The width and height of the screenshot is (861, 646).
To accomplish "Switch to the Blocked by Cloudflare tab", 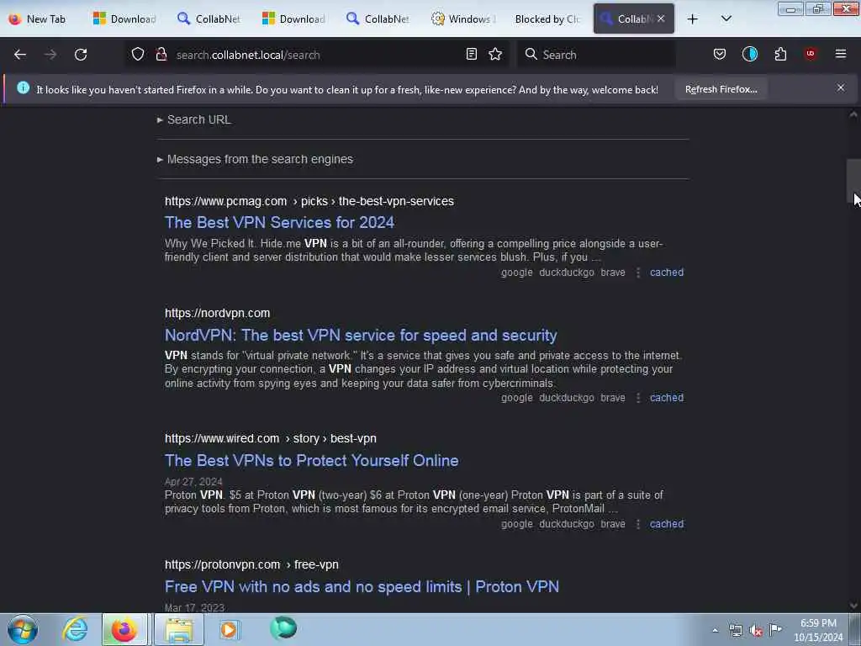I will tap(548, 19).
